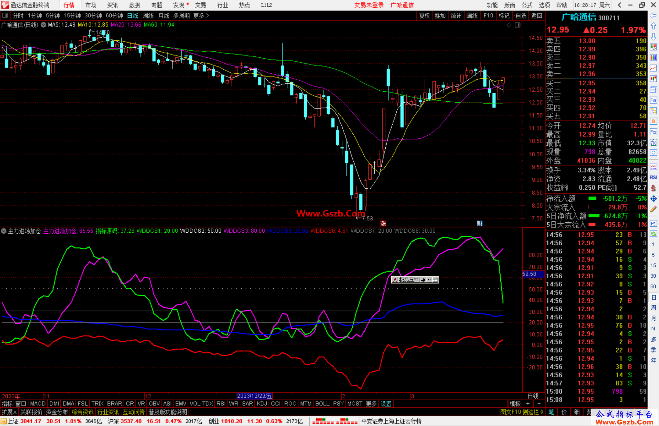The height and width of the screenshot is (426, 659).
Task: Click the F10 company info icon
Action: (653, 100)
